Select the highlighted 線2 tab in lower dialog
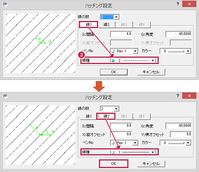This screenshot has width=199, height=172. tap(106, 116)
